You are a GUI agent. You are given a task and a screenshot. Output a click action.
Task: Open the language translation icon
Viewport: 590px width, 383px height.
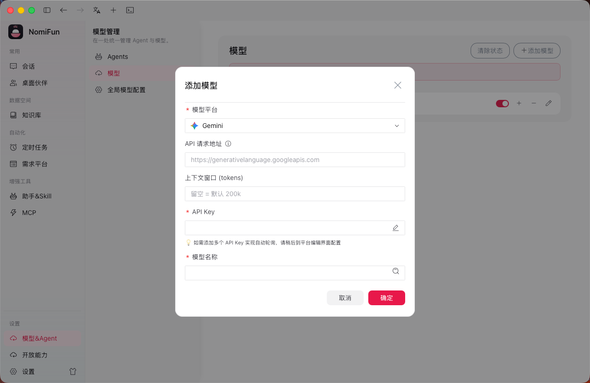pyautogui.click(x=97, y=10)
